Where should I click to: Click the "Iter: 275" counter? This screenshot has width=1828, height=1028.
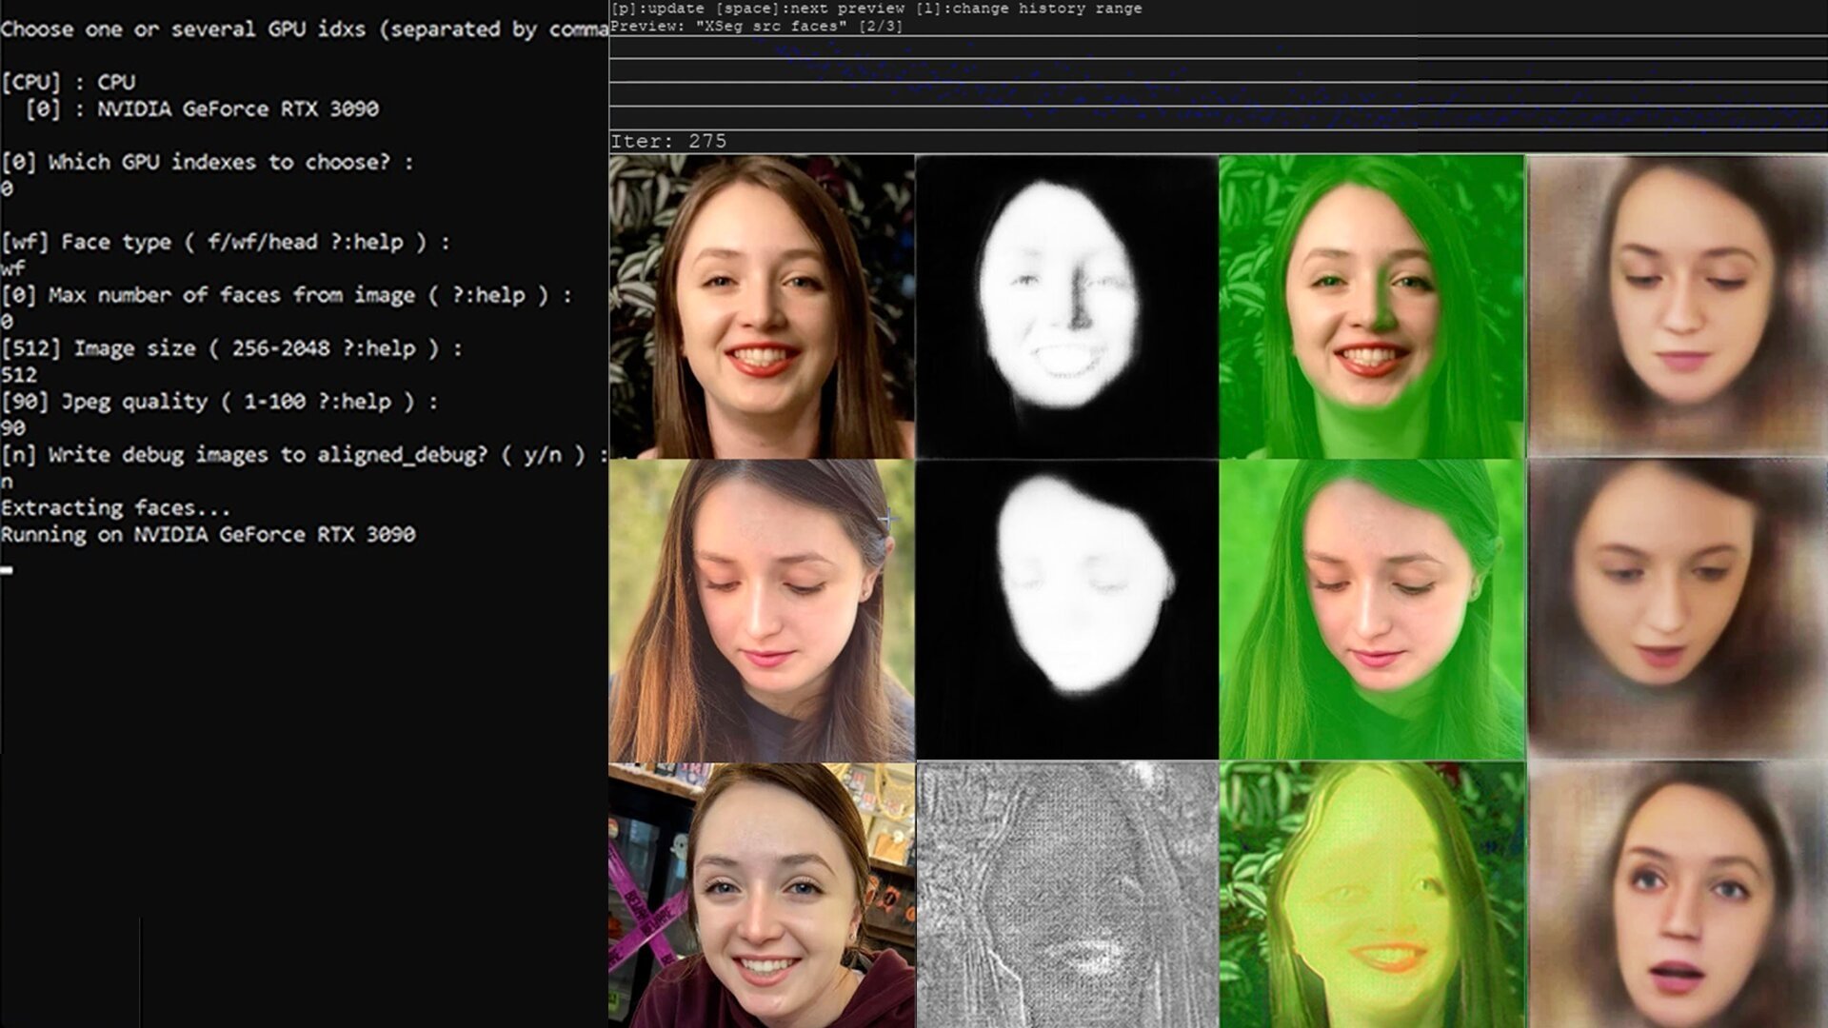point(666,141)
